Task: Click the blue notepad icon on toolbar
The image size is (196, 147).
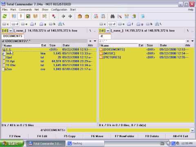Action: [143, 16]
